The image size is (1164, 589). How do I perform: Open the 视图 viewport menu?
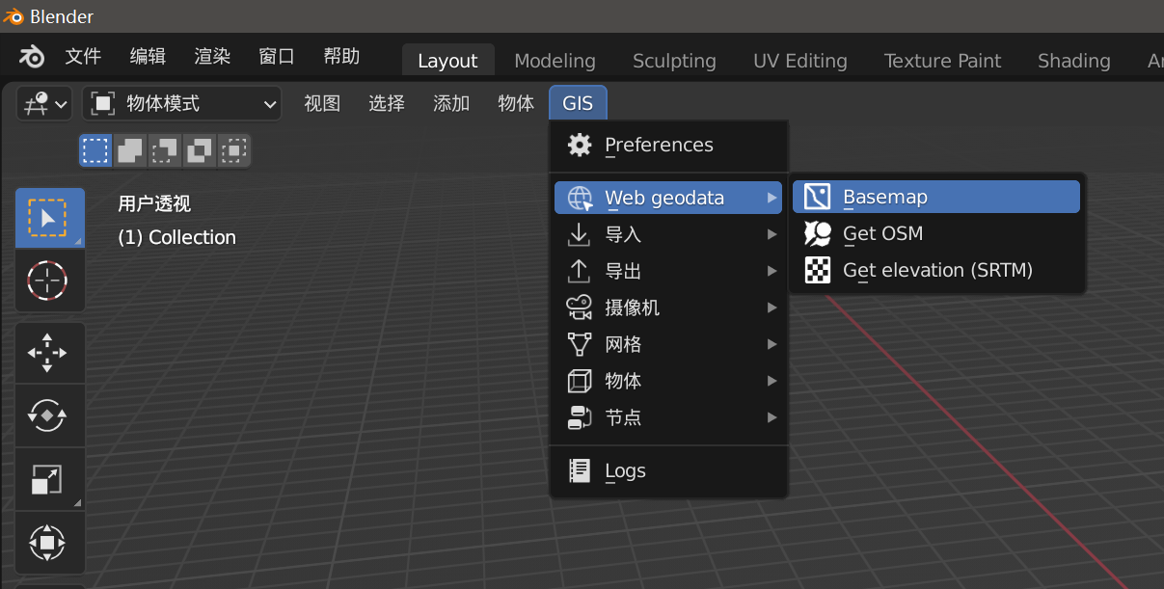(x=322, y=103)
